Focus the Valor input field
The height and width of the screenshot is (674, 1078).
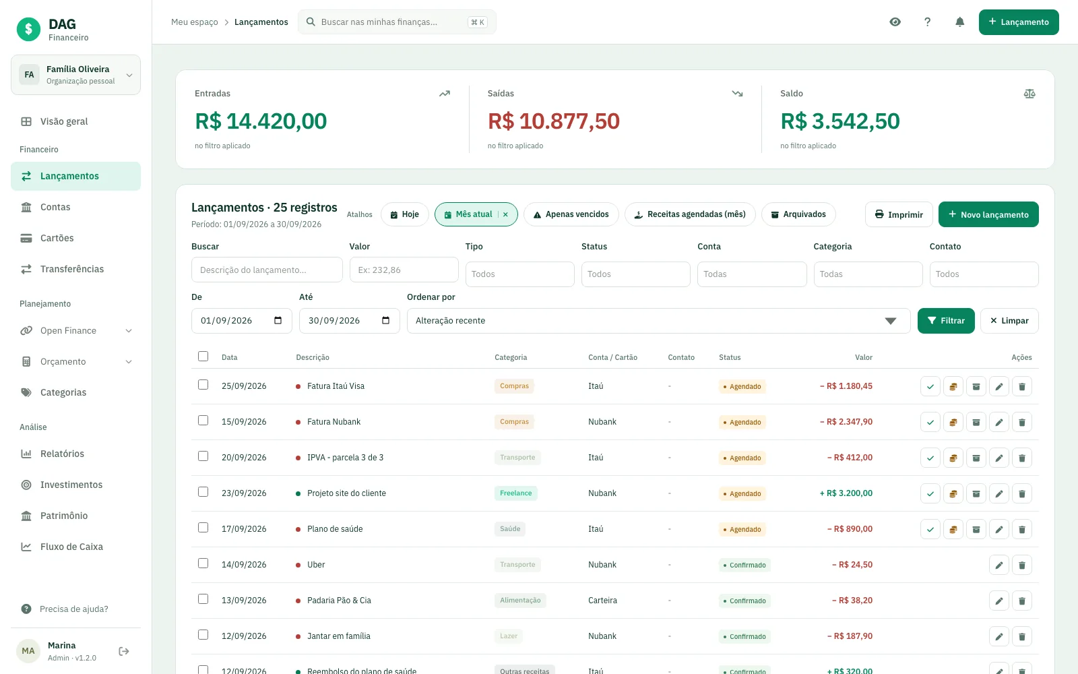[404, 270]
